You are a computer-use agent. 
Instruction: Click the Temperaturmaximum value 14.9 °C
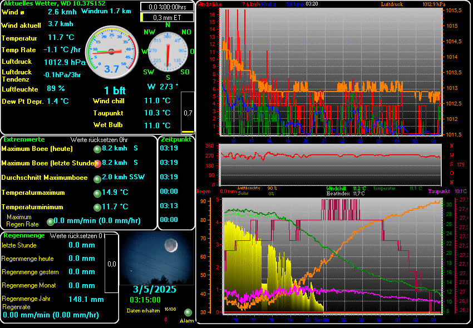(x=115, y=192)
